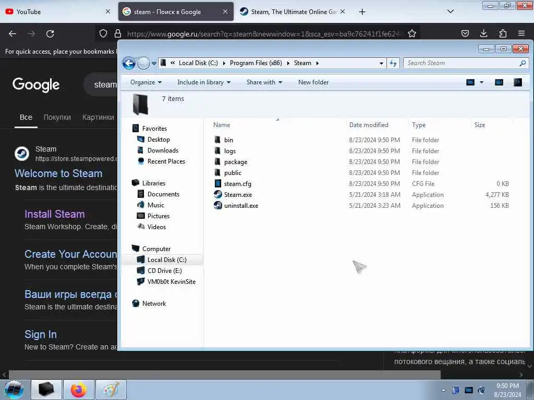Reload the Firefox page
The width and height of the screenshot is (534, 400).
50,34
